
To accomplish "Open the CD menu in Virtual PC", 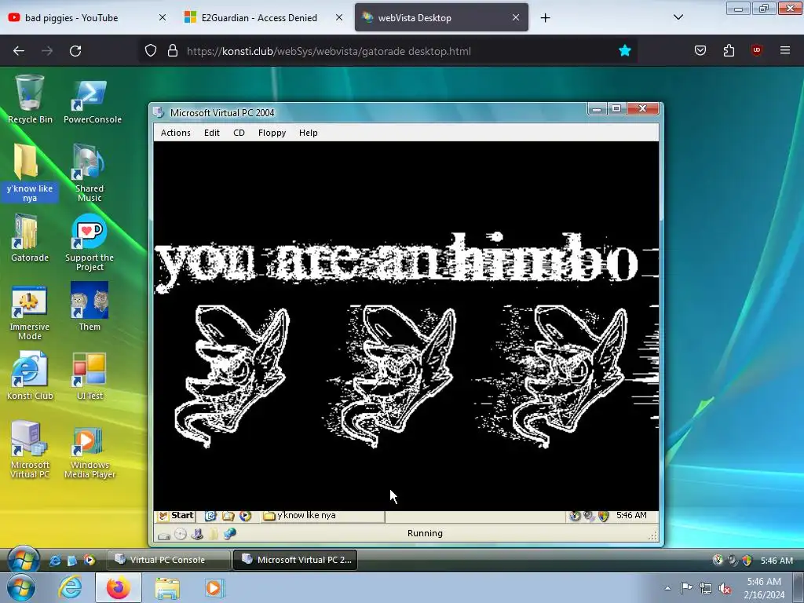I will click(x=239, y=132).
